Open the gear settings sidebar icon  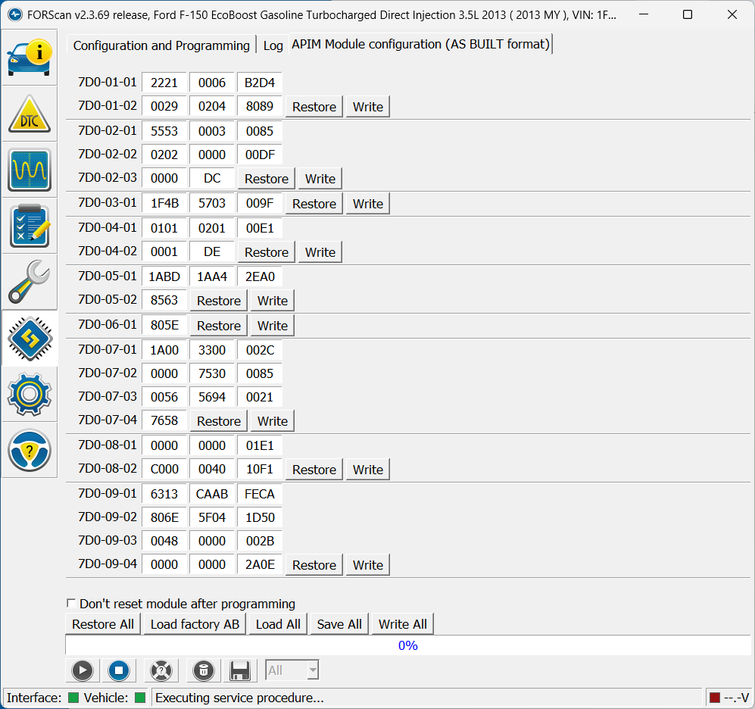pos(30,394)
